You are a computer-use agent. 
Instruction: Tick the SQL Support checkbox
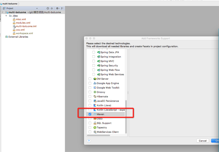[90, 123]
